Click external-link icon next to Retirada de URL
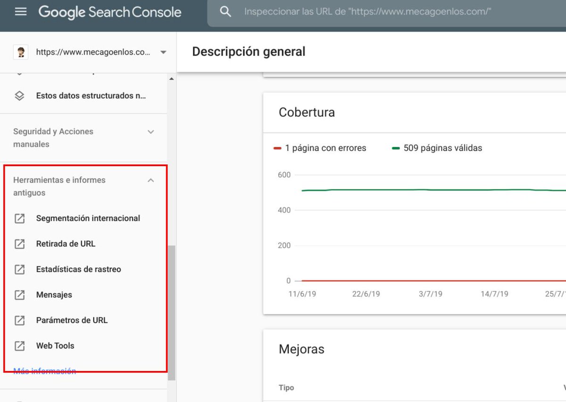The width and height of the screenshot is (566, 402). click(19, 244)
